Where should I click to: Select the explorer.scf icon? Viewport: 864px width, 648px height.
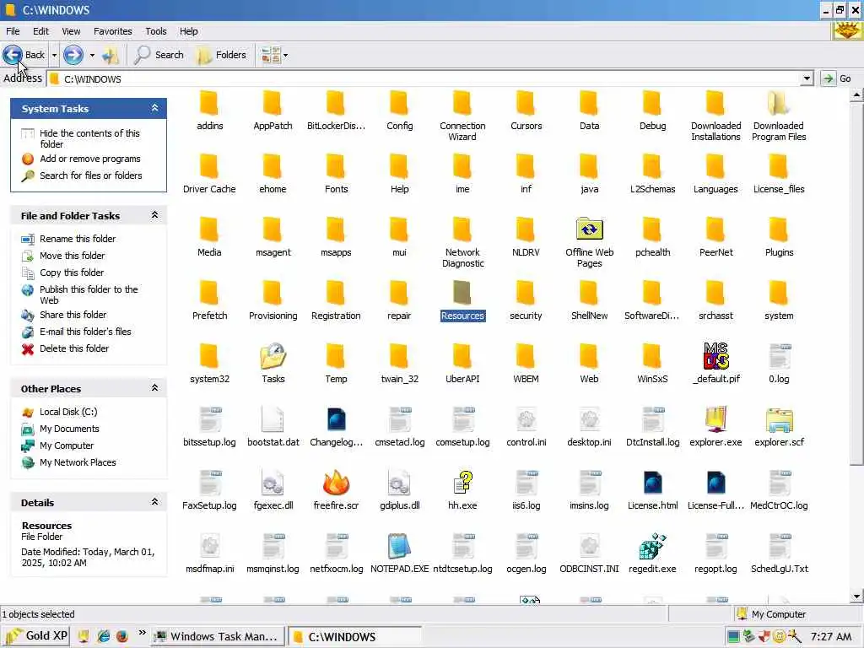[x=779, y=419]
